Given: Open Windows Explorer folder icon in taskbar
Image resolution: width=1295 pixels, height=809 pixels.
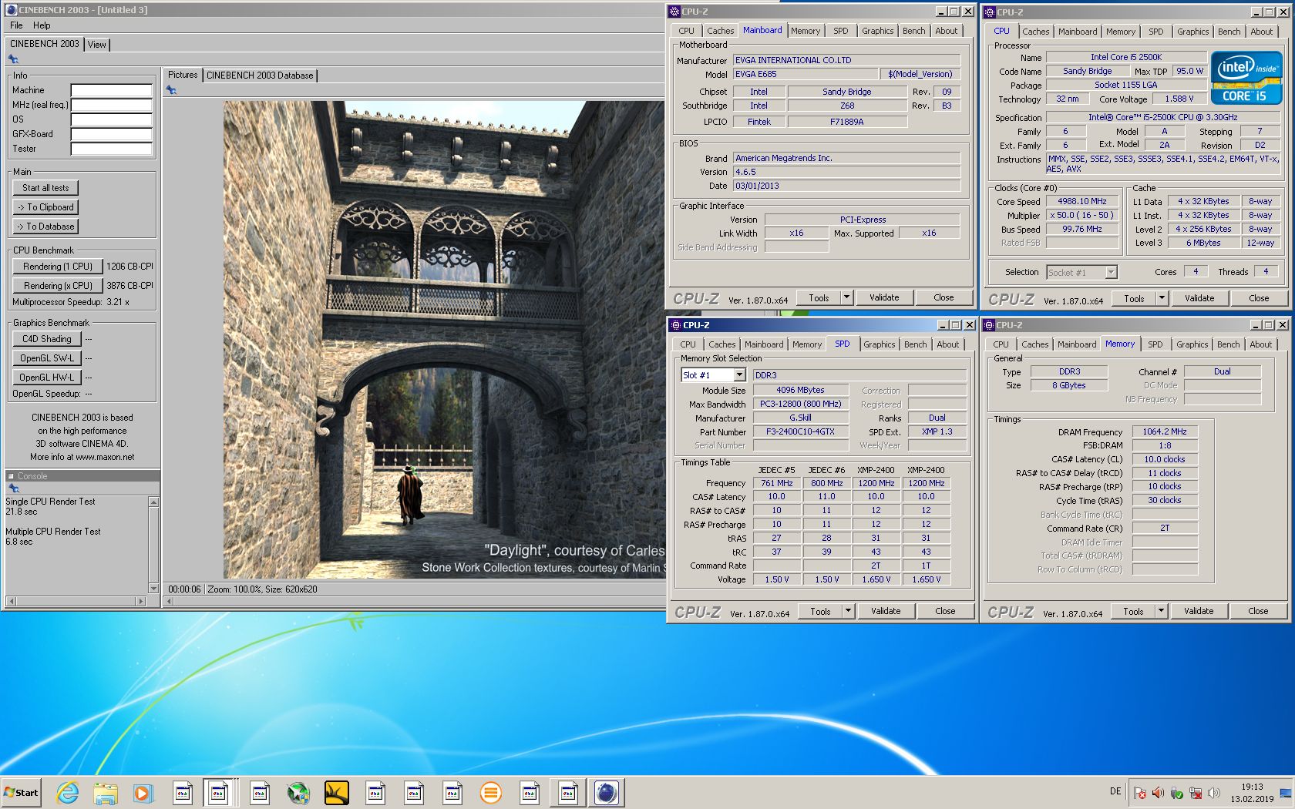Looking at the screenshot, I should 106,792.
